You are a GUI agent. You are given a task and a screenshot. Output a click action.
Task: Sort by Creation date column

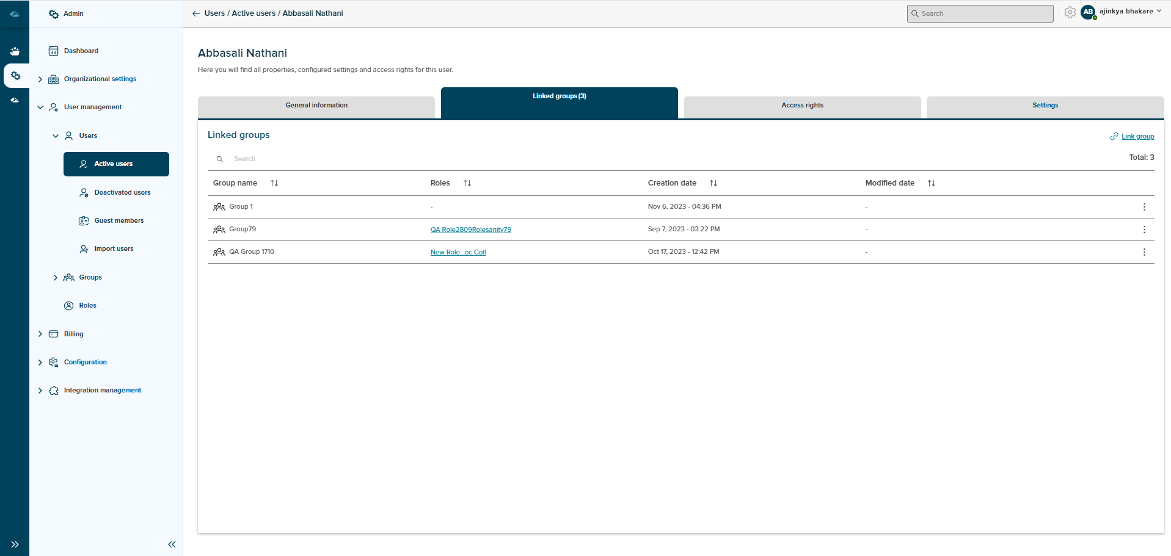pos(713,183)
